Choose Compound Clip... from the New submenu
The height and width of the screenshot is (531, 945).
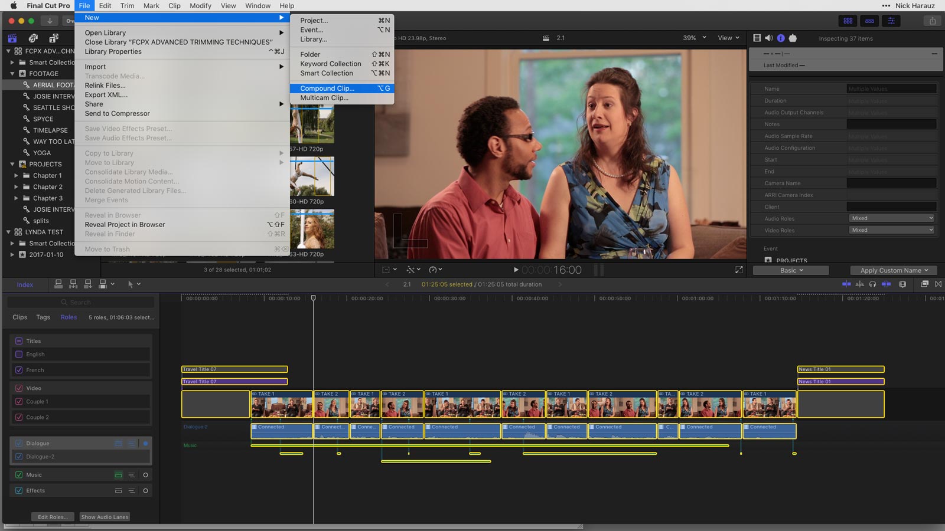(x=342, y=88)
